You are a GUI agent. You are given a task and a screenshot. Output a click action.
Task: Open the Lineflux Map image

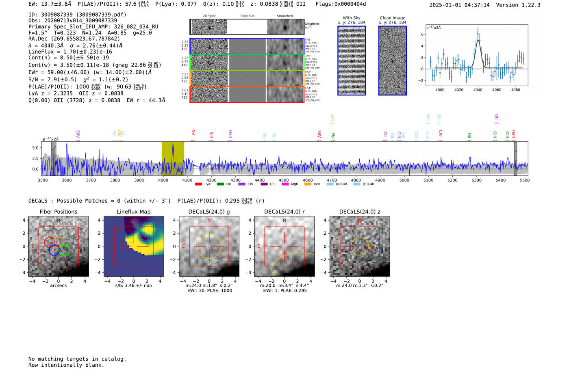134,246
